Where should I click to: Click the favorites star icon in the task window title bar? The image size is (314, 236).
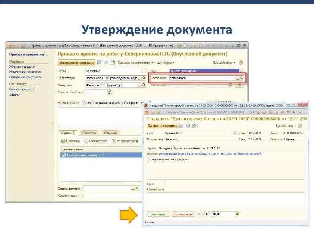(x=159, y=112)
